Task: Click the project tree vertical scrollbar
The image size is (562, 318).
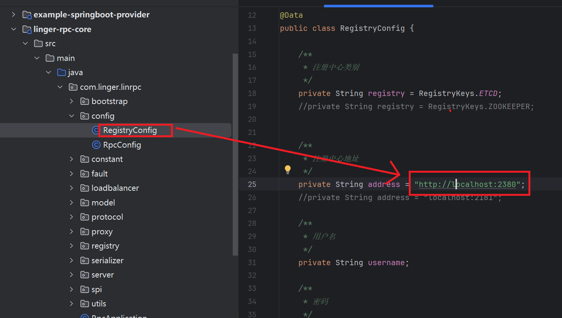Action: pyautogui.click(x=235, y=154)
